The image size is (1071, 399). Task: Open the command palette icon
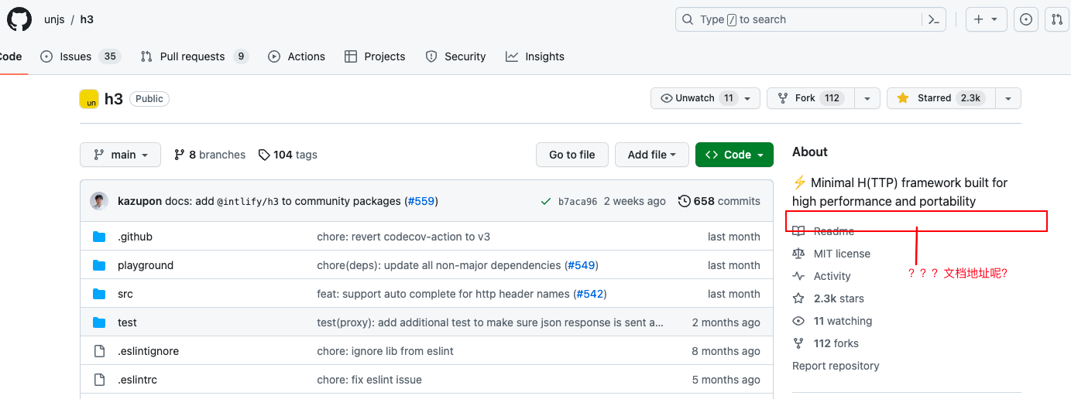(x=935, y=19)
